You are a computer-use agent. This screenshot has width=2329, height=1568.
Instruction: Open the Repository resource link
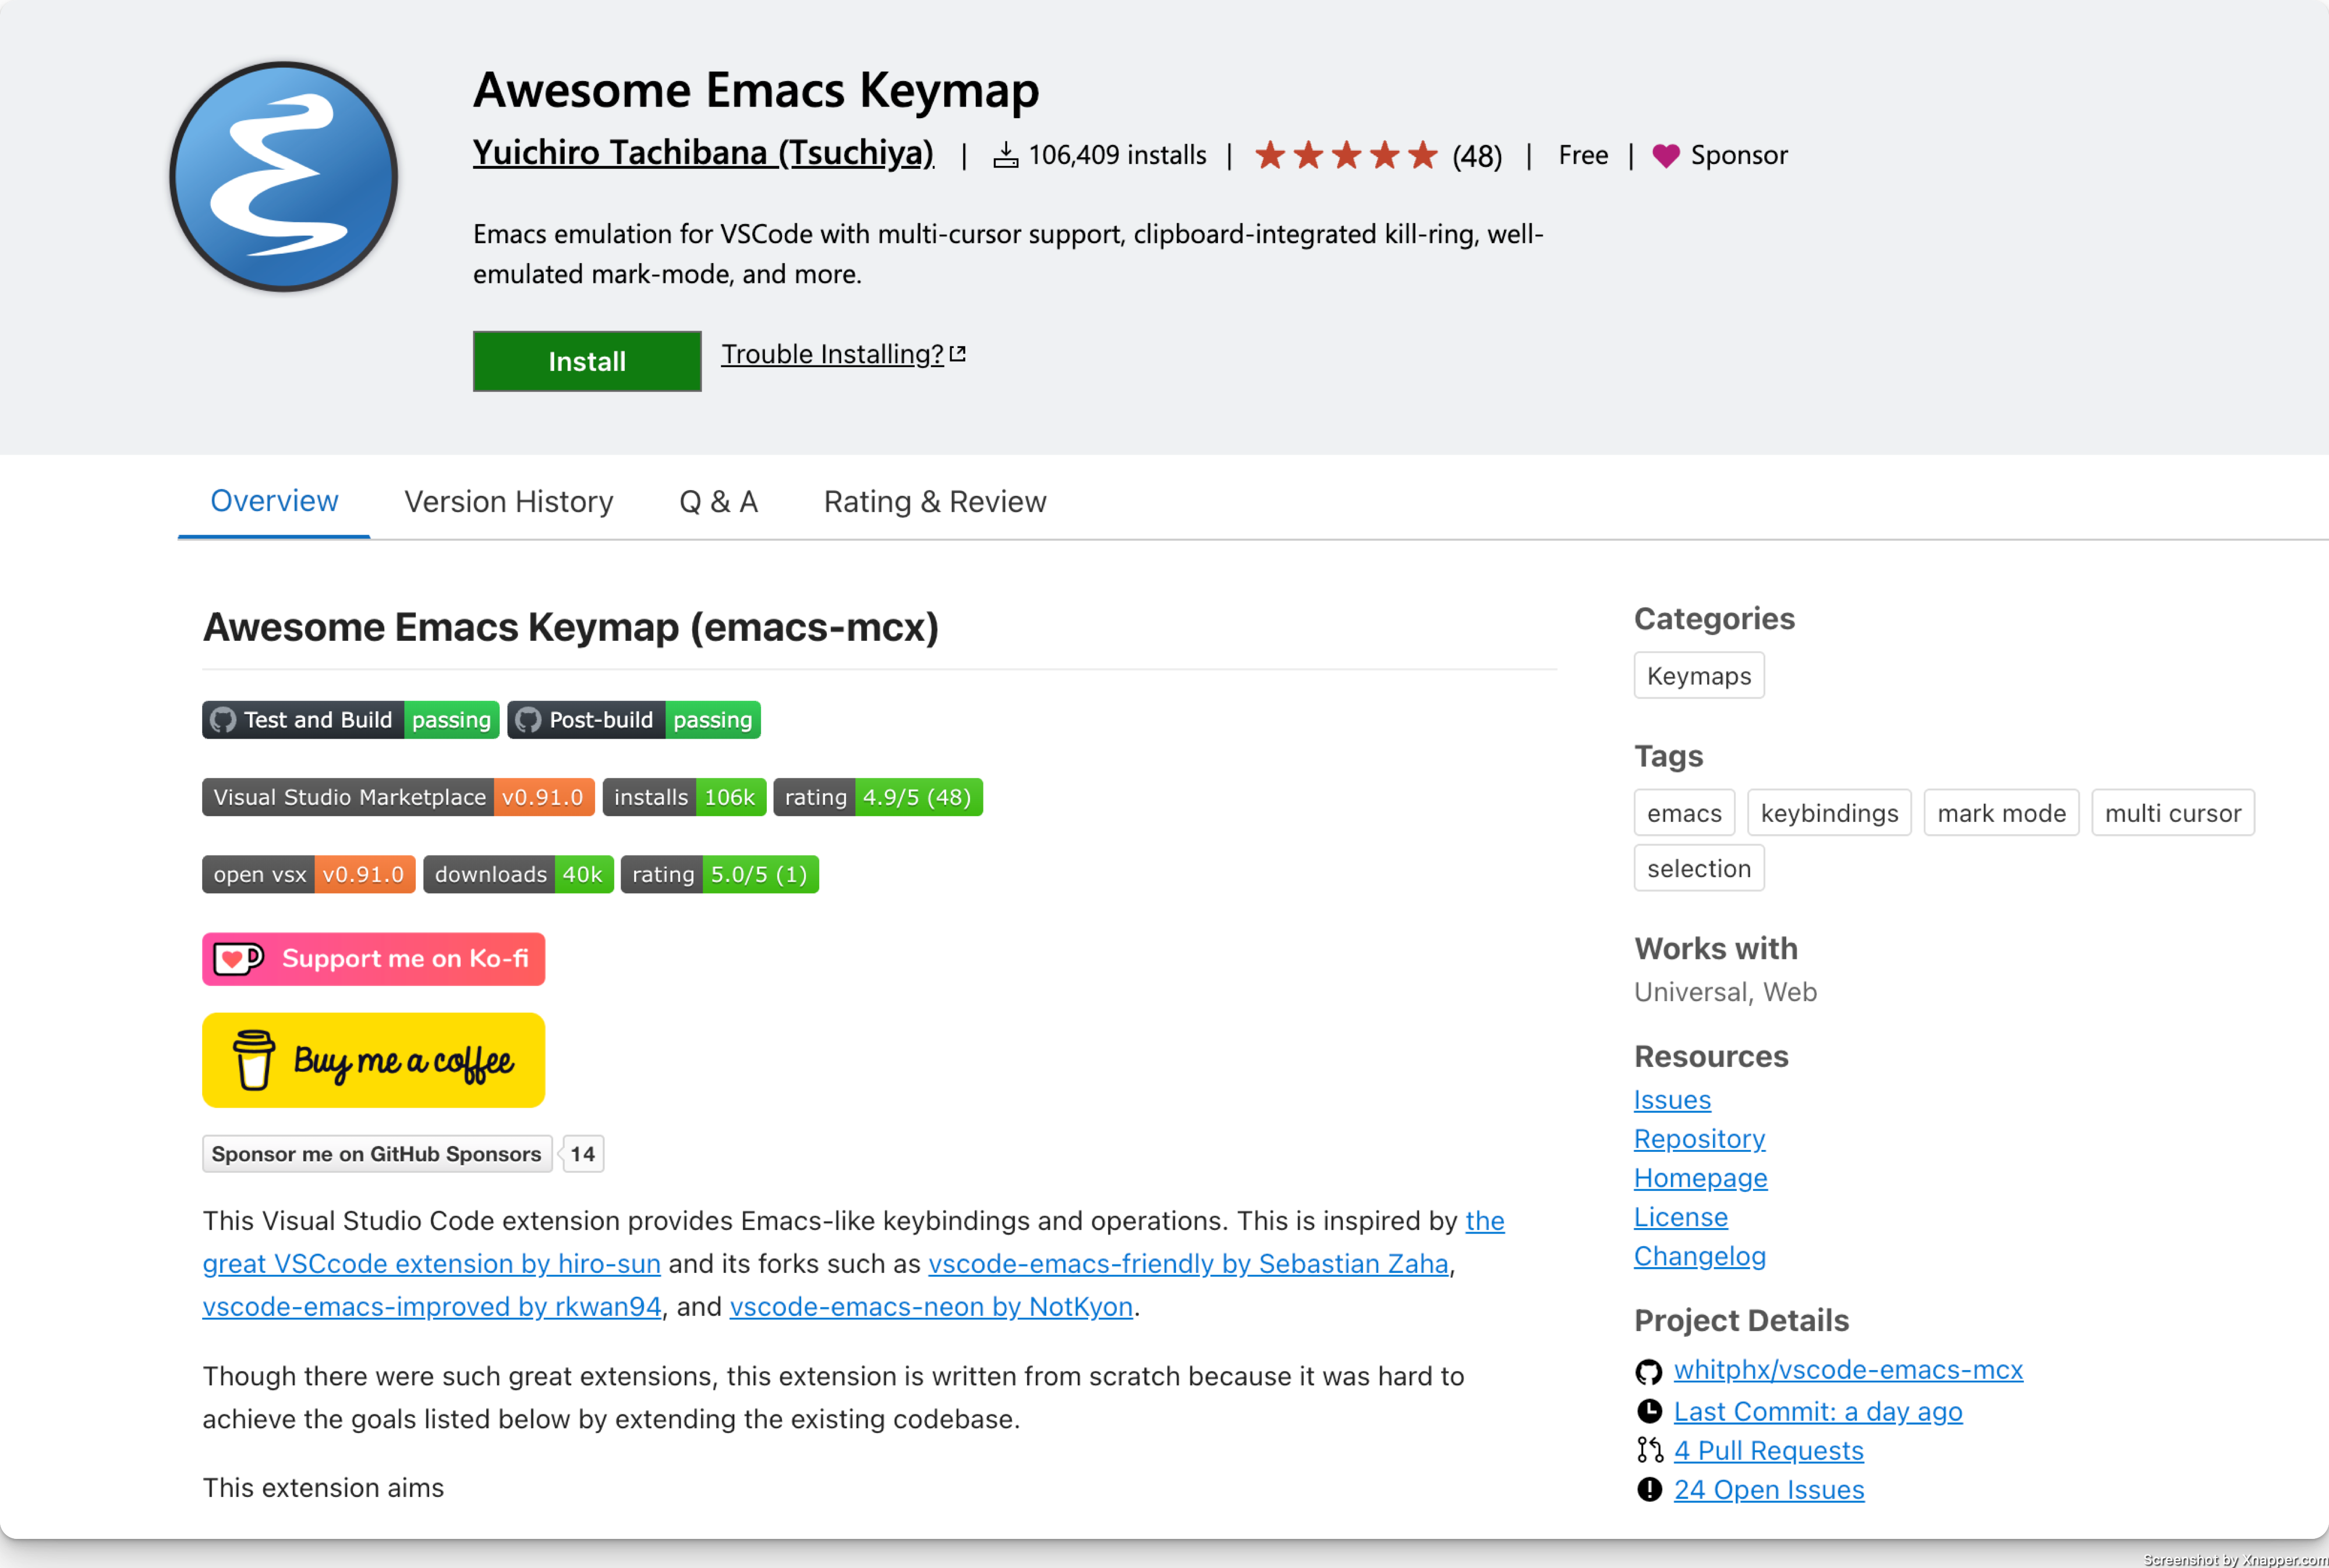point(1699,1139)
